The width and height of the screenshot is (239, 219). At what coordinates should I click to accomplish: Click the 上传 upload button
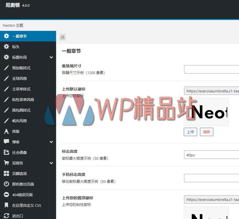pyautogui.click(x=190, y=132)
